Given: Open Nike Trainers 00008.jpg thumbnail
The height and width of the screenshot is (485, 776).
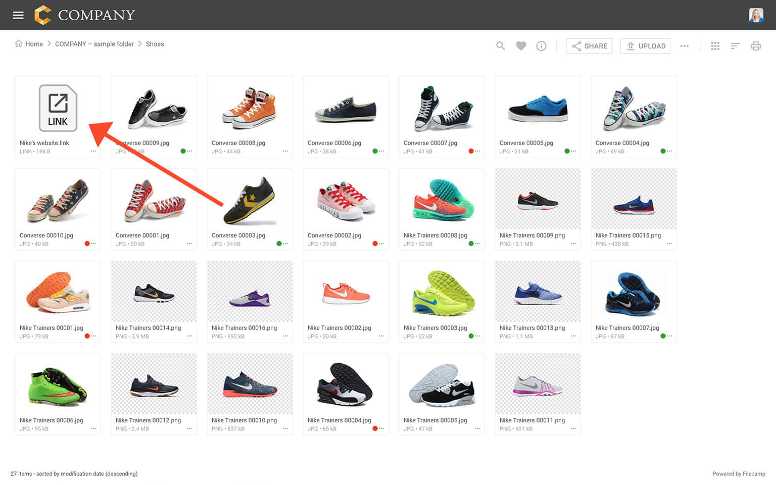Looking at the screenshot, I should pyautogui.click(x=442, y=200).
